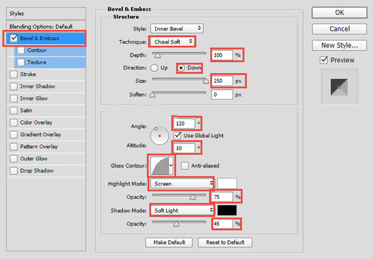Uncheck the Bevel & Emboss checkbox
The image size is (373, 259).
[14, 38]
